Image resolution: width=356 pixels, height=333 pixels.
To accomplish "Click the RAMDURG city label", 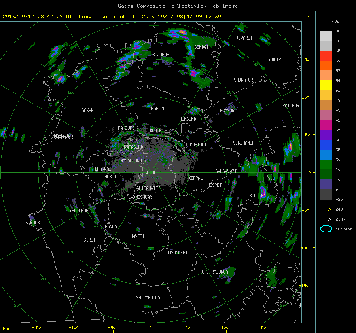I will (x=126, y=128).
